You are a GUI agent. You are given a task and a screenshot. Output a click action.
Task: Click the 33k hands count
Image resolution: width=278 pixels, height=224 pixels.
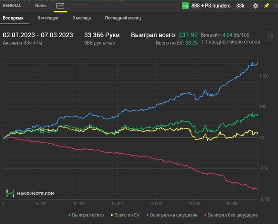[x=240, y=6]
